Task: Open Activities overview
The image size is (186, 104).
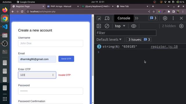Action: (7, 2)
